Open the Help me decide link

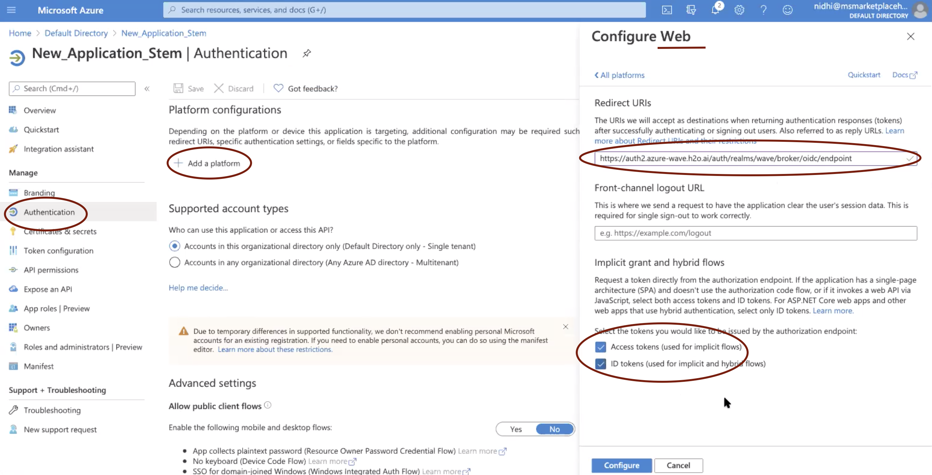pos(198,288)
